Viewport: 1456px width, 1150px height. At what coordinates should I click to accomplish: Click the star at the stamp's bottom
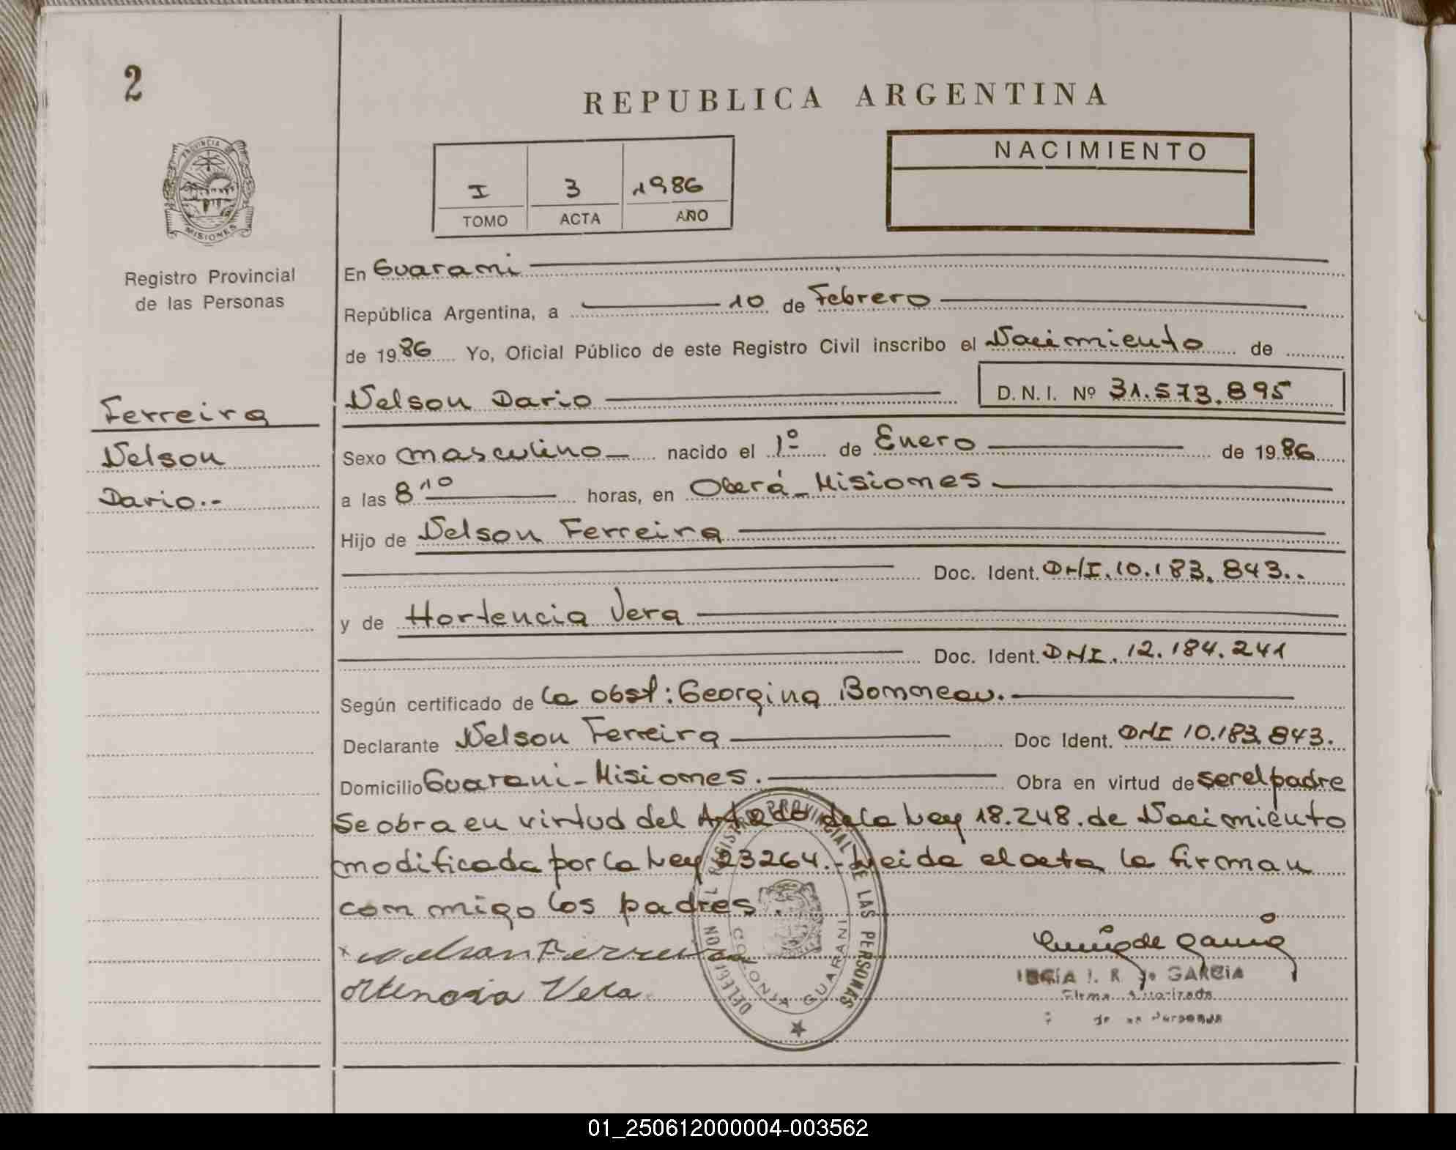pyautogui.click(x=798, y=1028)
